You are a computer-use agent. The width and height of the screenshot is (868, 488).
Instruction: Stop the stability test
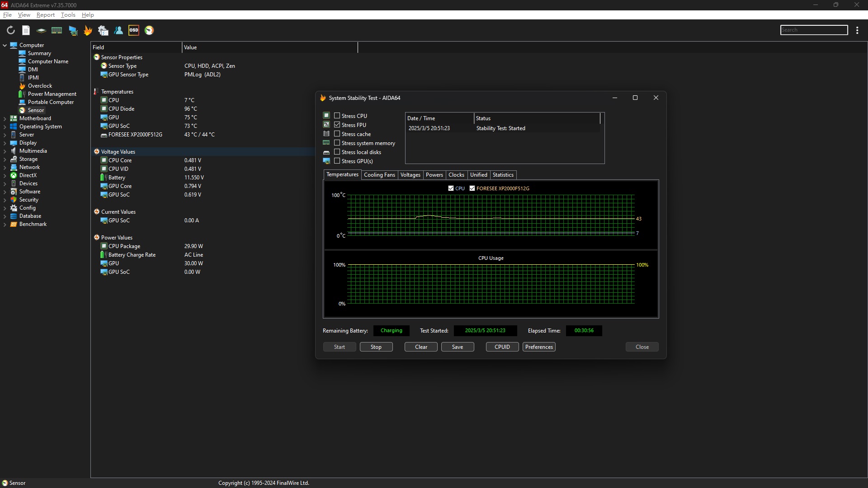(376, 347)
